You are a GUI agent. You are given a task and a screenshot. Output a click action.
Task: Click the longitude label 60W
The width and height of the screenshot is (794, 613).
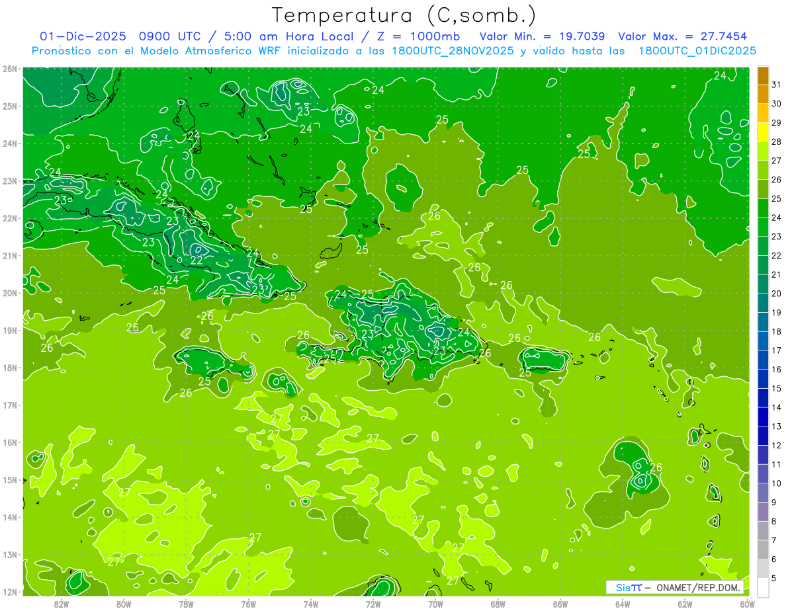click(747, 604)
